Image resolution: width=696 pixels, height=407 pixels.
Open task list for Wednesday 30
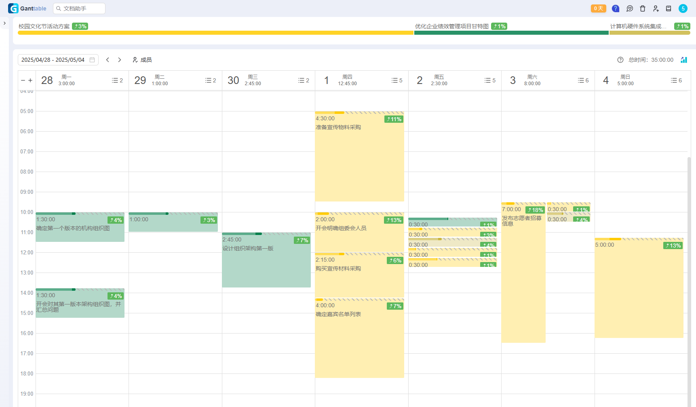[304, 80]
